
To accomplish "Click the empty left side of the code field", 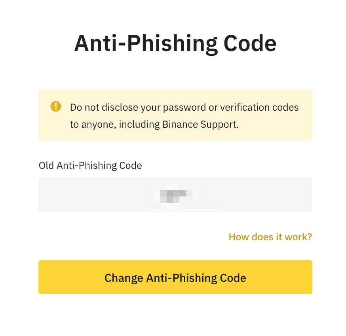I will click(87, 194).
